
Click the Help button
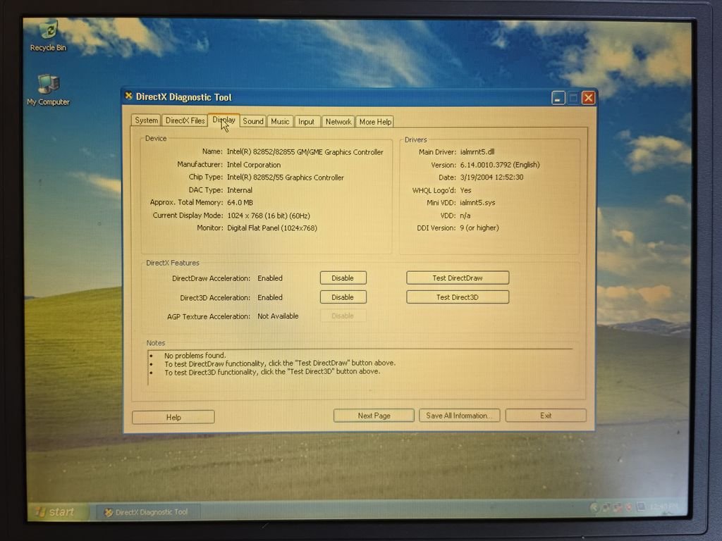tap(173, 417)
